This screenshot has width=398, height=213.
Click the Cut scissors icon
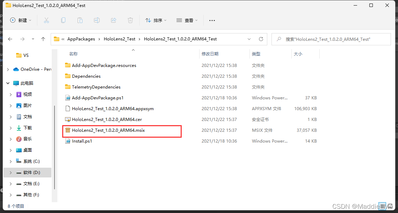click(46, 20)
